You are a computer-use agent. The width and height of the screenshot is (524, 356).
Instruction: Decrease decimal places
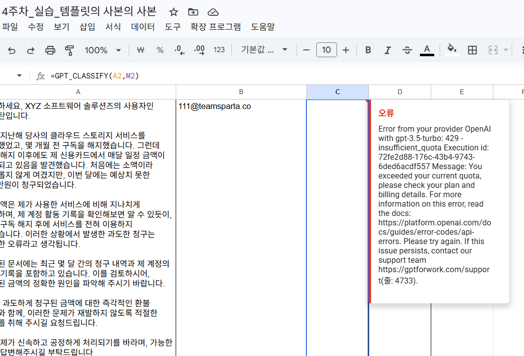(x=180, y=50)
